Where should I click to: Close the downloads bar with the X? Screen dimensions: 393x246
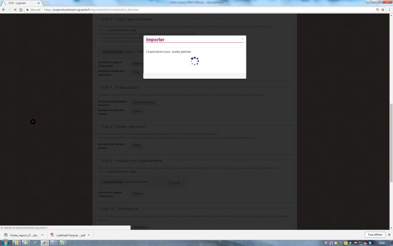click(x=389, y=235)
